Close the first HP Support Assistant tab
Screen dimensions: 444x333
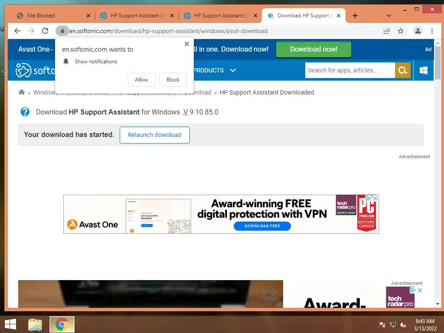pyautogui.click(x=172, y=16)
